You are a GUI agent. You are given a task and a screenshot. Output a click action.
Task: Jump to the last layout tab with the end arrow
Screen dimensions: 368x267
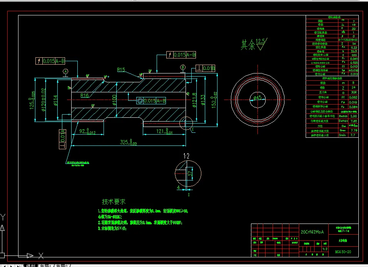(x=18, y=266)
